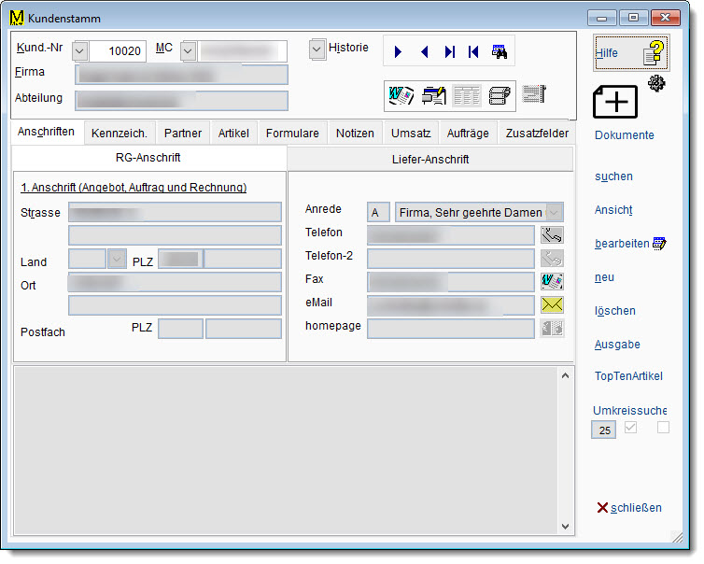
Task: Expand the Kund.-Nr dropdown
Action: click(79, 51)
